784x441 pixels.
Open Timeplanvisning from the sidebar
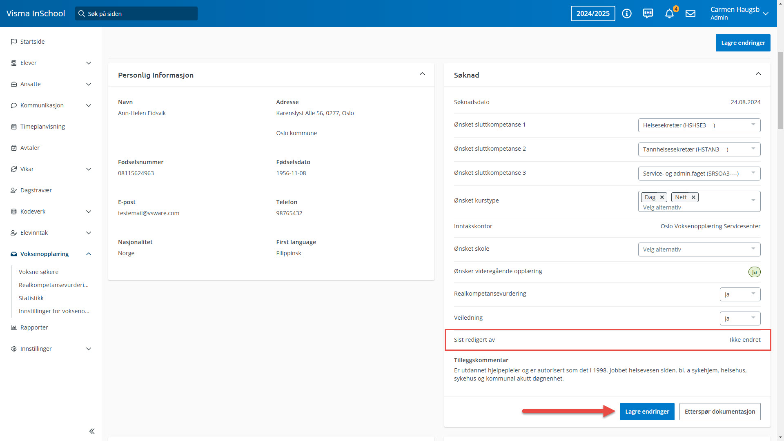(x=42, y=127)
